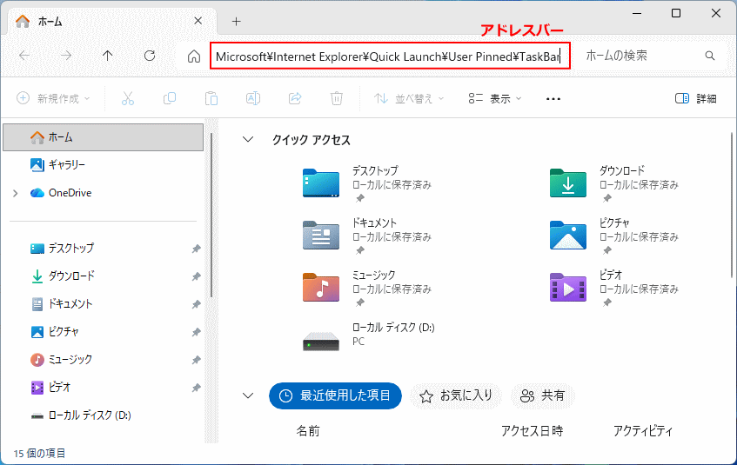Click pin icon beside sidebar デスクトップ
737x465 pixels.
pos(196,249)
